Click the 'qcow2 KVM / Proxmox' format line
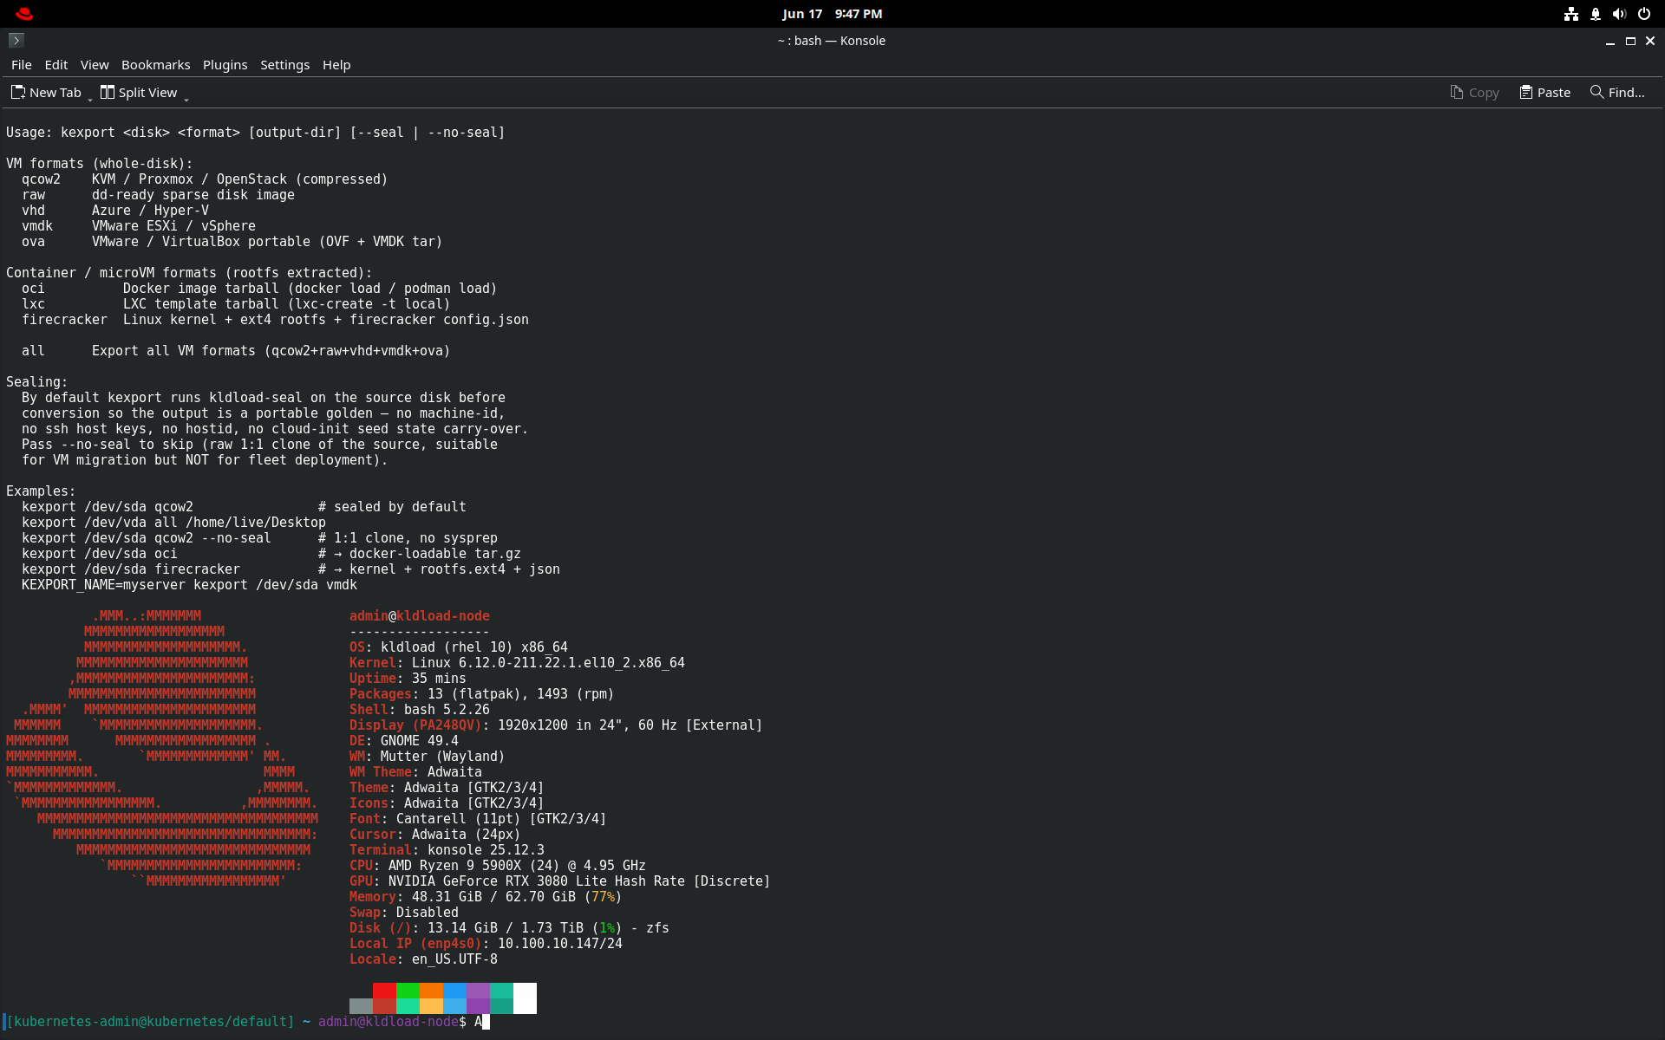Image resolution: width=1665 pixels, height=1040 pixels. [x=205, y=179]
